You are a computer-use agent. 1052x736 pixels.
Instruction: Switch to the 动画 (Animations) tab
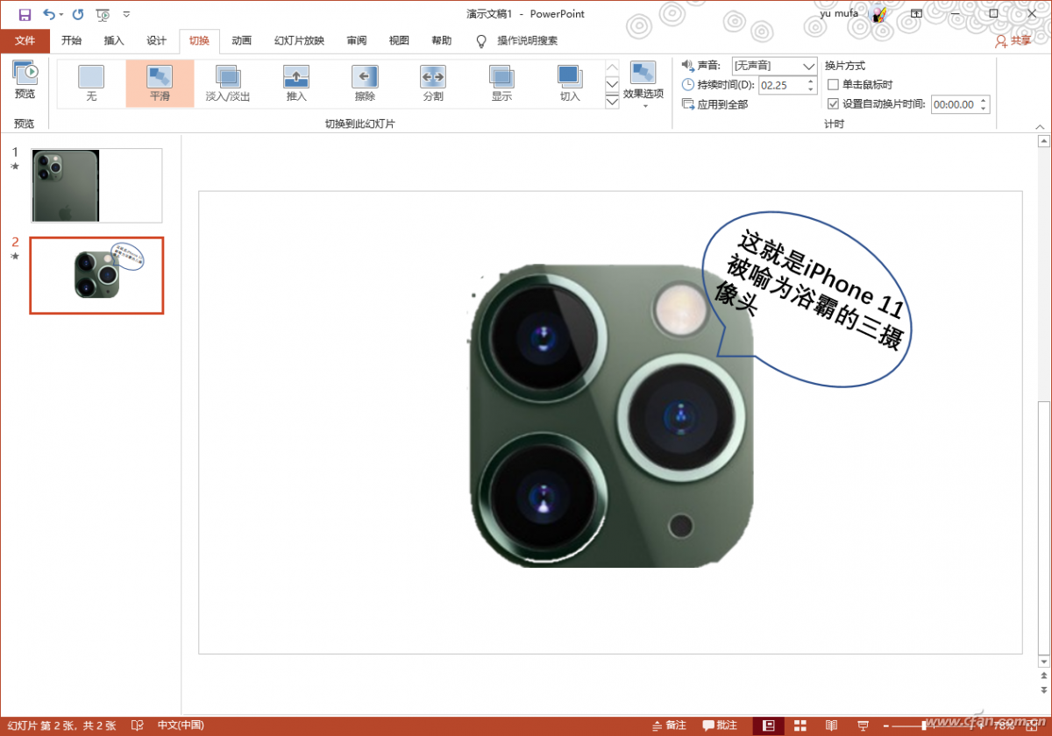pos(242,40)
